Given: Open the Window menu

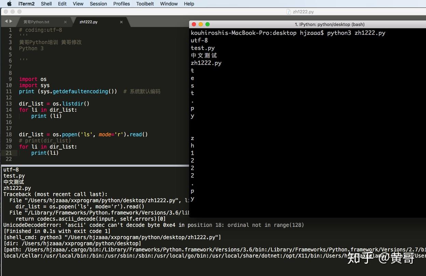Looking at the screenshot, I should coord(169,4).
